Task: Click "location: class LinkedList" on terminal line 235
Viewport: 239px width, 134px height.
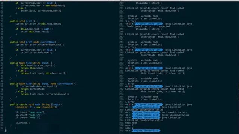Action: point(145,19)
